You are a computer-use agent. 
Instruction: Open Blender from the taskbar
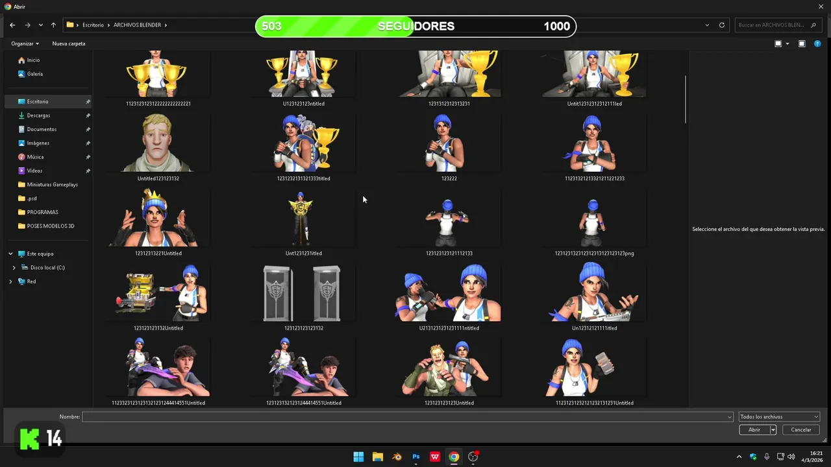tap(397, 457)
